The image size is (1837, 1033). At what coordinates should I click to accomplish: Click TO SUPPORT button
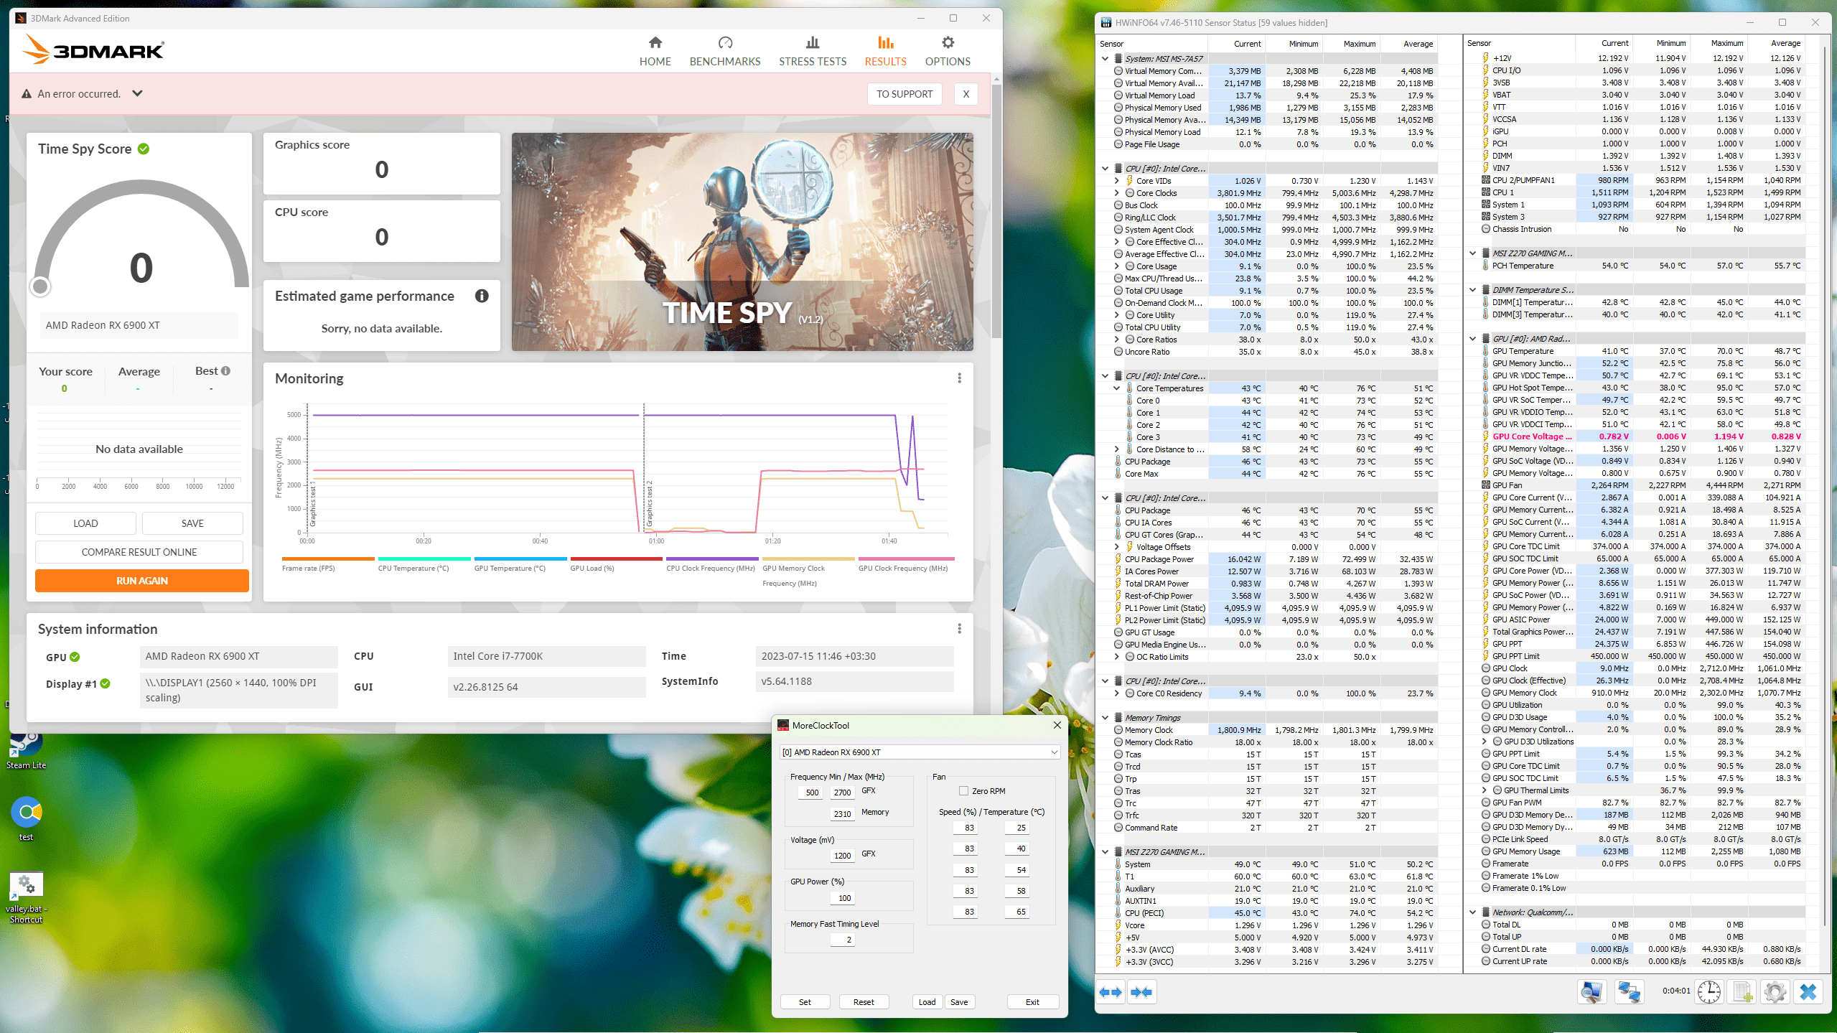(905, 94)
